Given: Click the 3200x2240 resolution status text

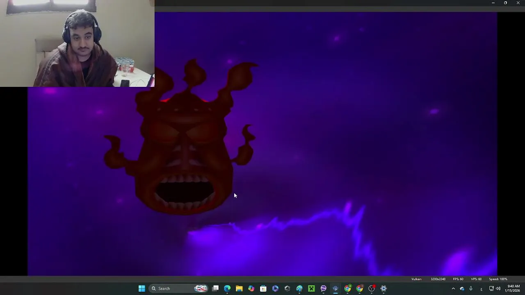Looking at the screenshot, I should point(438,279).
